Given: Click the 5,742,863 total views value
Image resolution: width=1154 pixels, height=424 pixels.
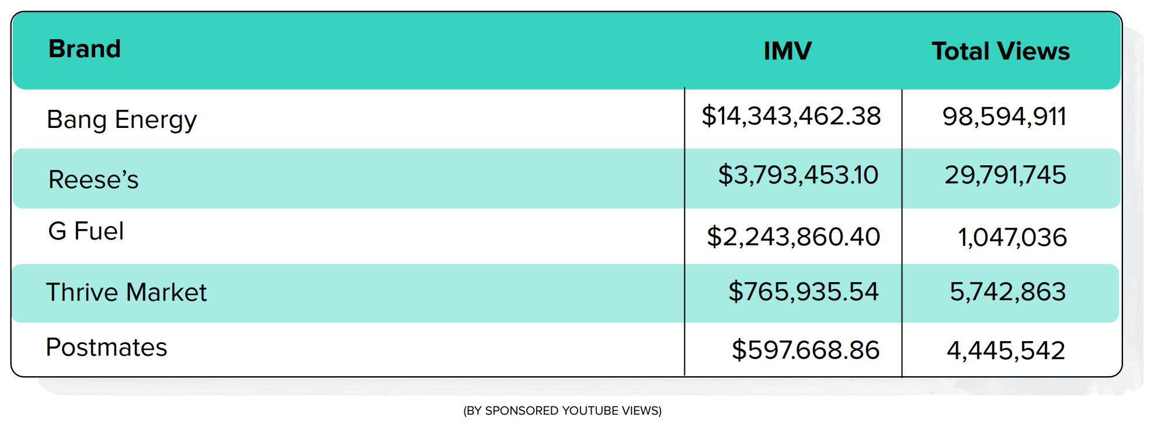Looking at the screenshot, I should (x=1008, y=292).
